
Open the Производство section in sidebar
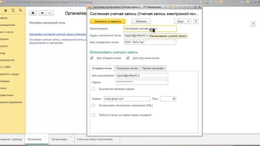pyautogui.click(x=7, y=60)
